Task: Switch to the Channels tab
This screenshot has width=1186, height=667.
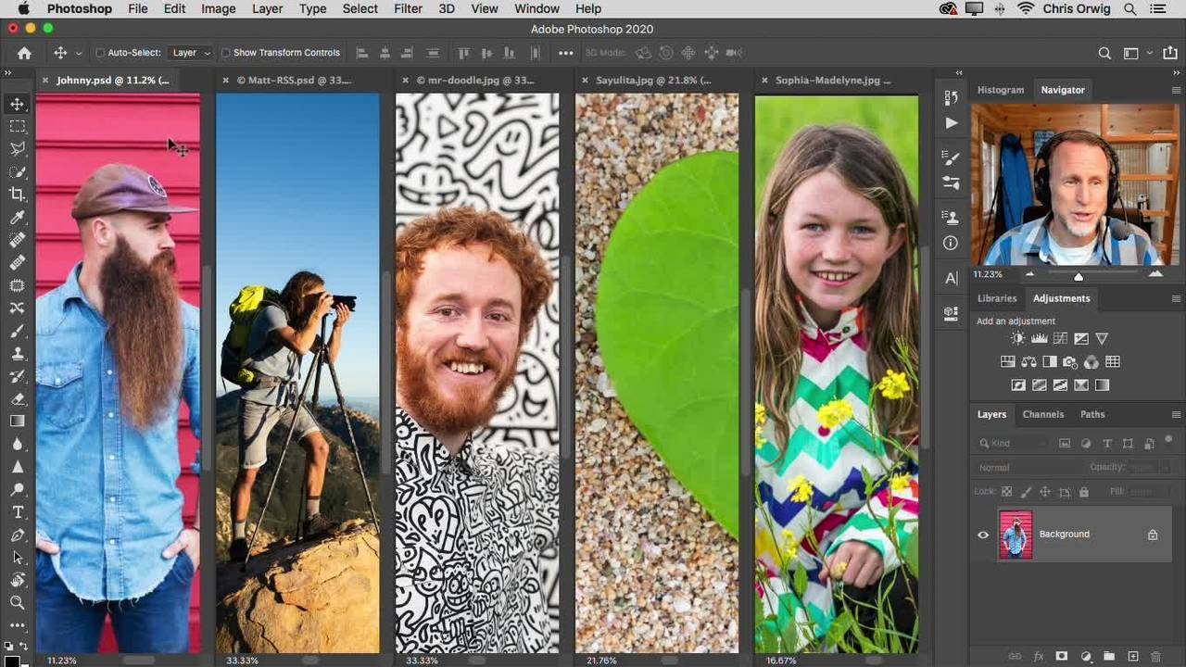Action: coord(1042,415)
